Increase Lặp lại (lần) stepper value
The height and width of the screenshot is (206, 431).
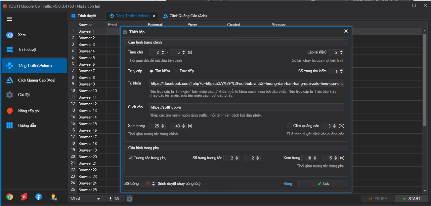(x=342, y=51)
